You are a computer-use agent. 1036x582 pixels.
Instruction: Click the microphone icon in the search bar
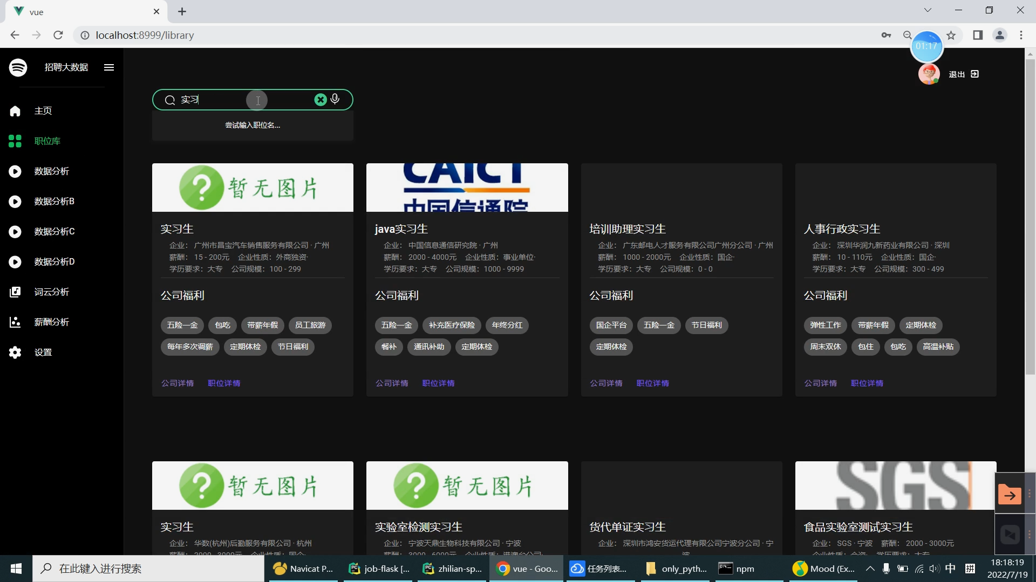coord(335,99)
